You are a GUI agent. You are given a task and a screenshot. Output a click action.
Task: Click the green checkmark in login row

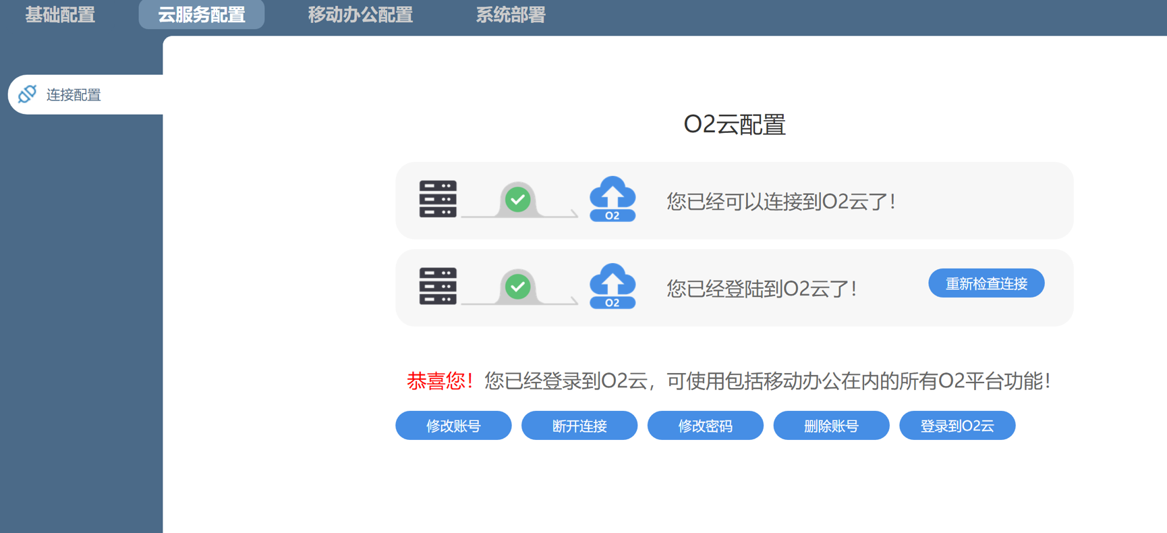coord(517,287)
